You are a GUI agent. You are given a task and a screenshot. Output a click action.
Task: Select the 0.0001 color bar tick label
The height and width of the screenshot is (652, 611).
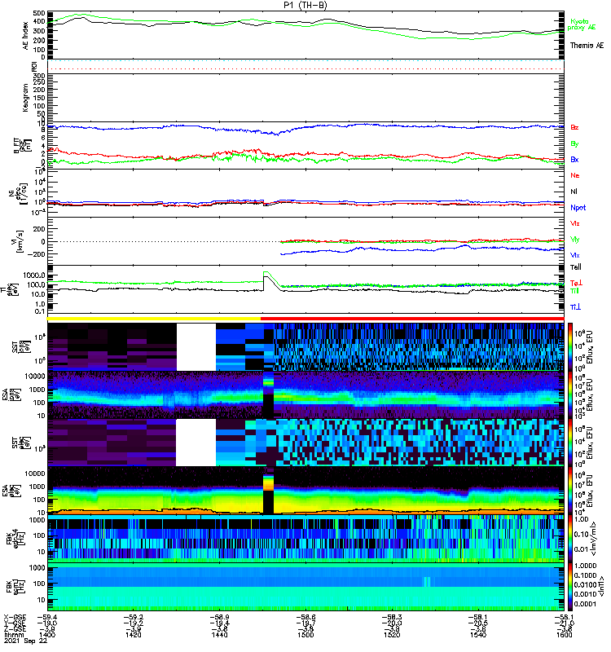tap(585, 604)
